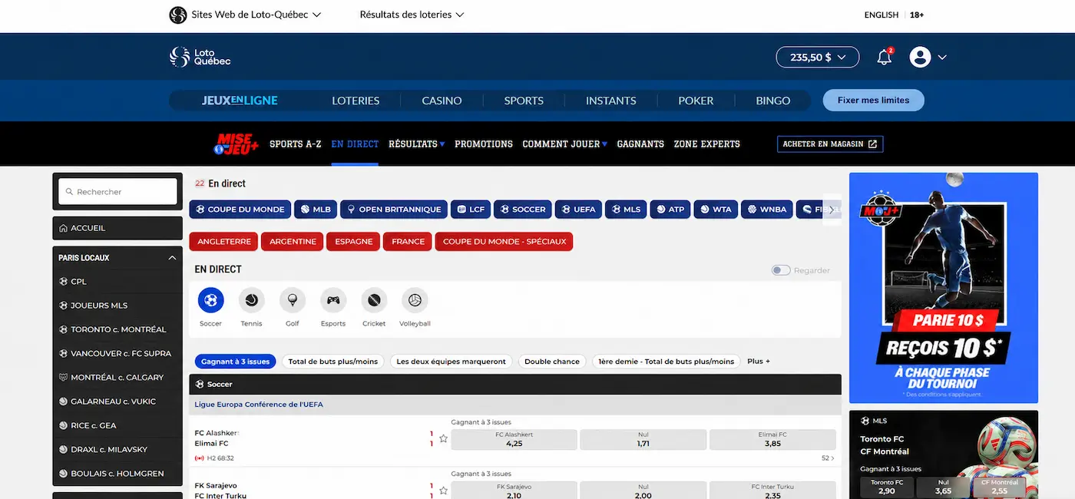This screenshot has width=1075, height=499.
Task: Open the COUPE DU MONDE chip
Action: (x=240, y=209)
